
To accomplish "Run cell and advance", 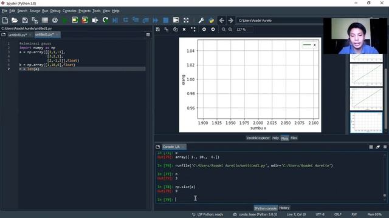I will click(85, 20).
